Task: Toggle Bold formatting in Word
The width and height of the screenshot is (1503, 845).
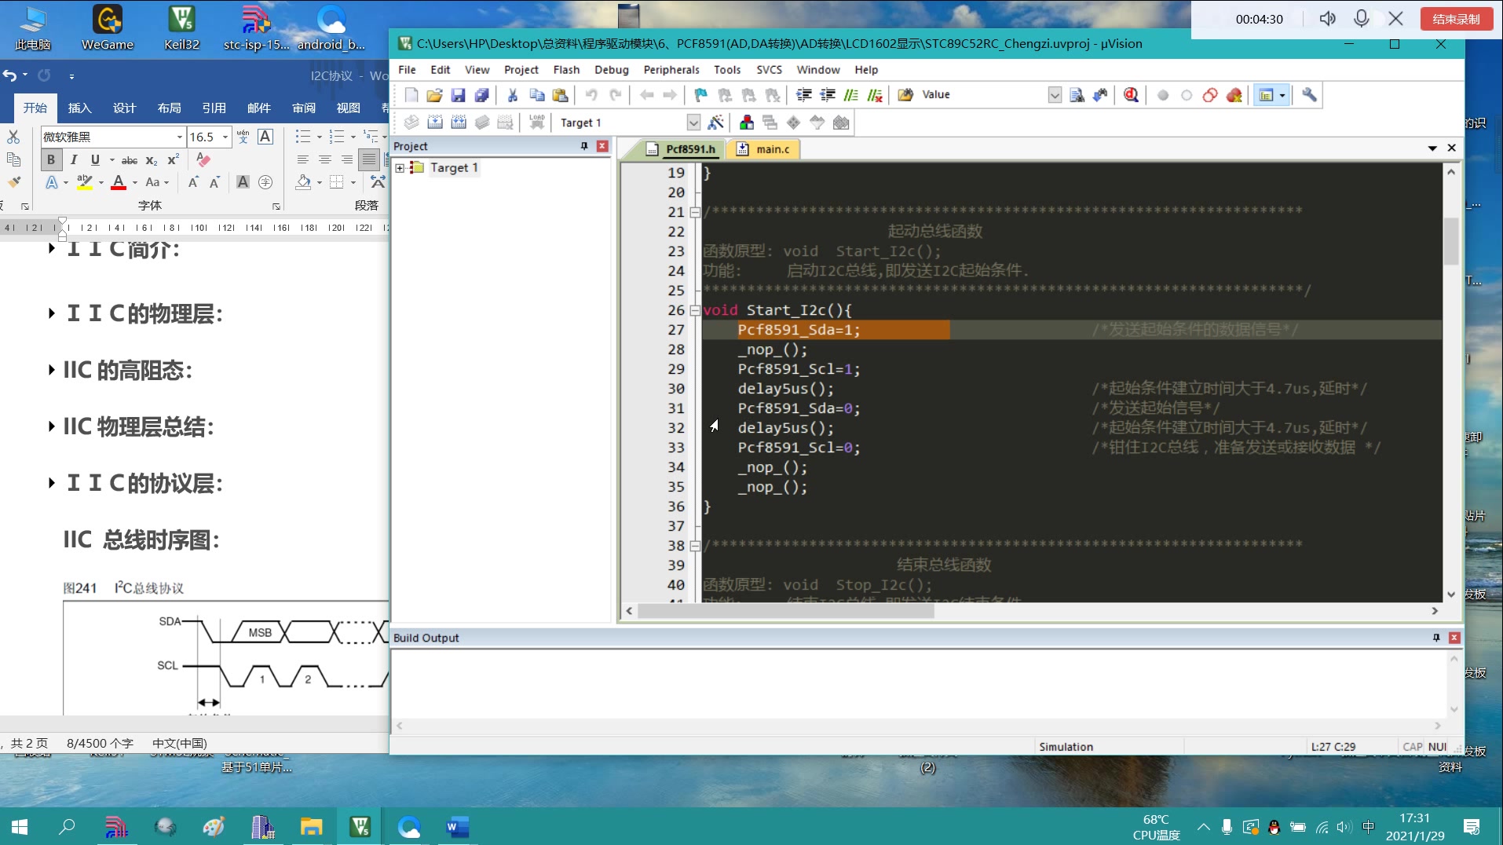Action: coord(51,160)
